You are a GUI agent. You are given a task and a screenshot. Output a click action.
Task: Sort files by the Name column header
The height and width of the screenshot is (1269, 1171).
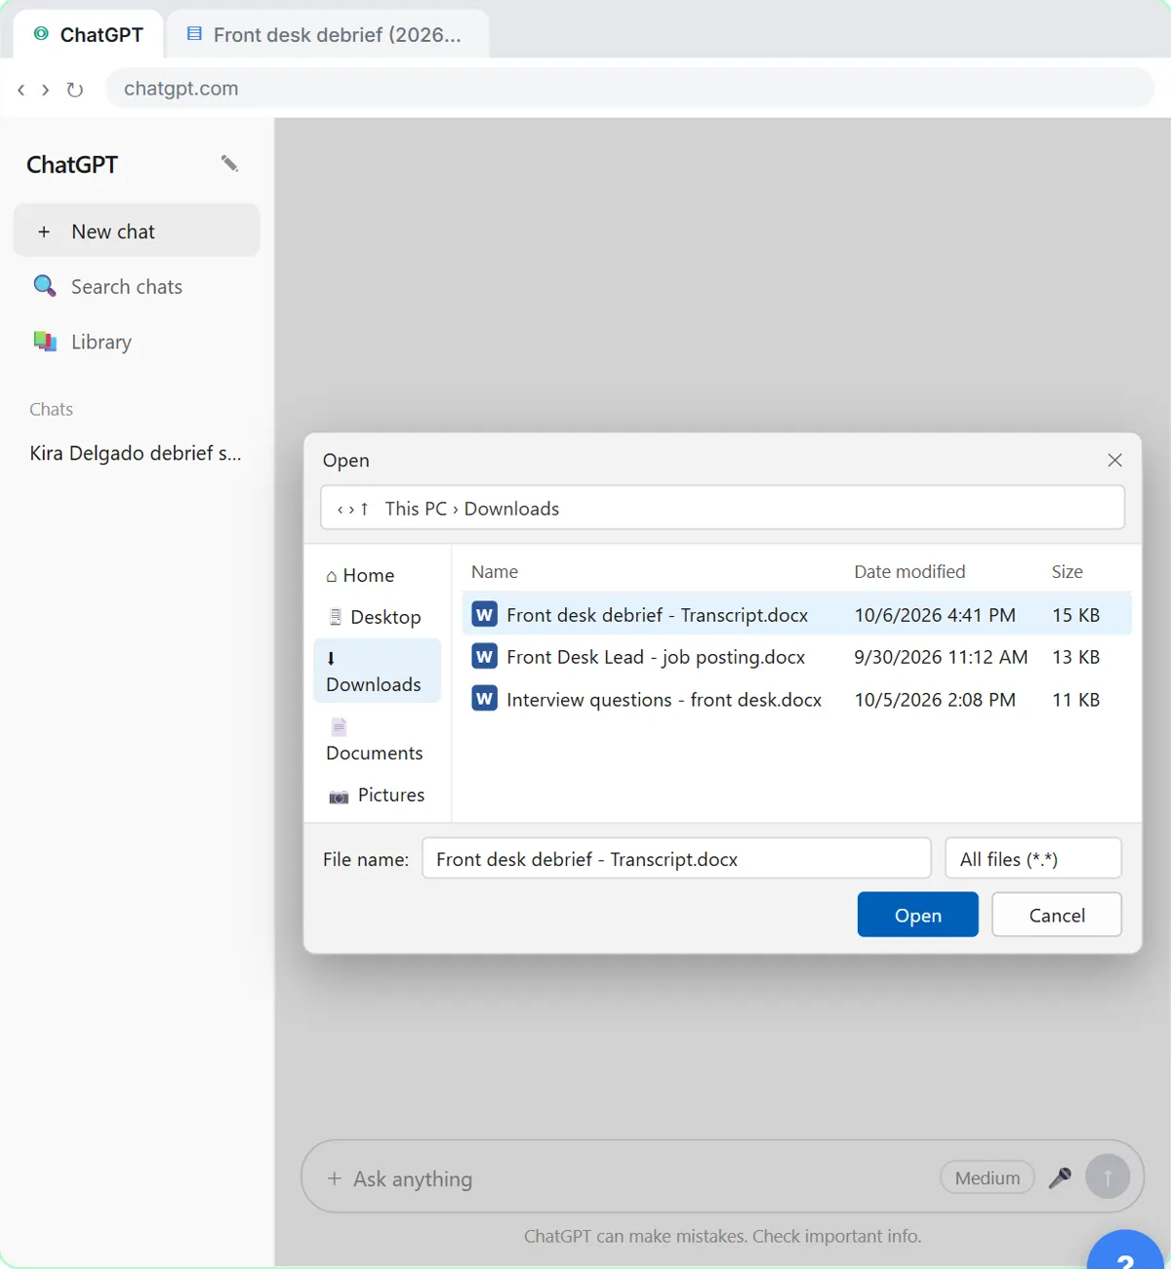tap(495, 571)
